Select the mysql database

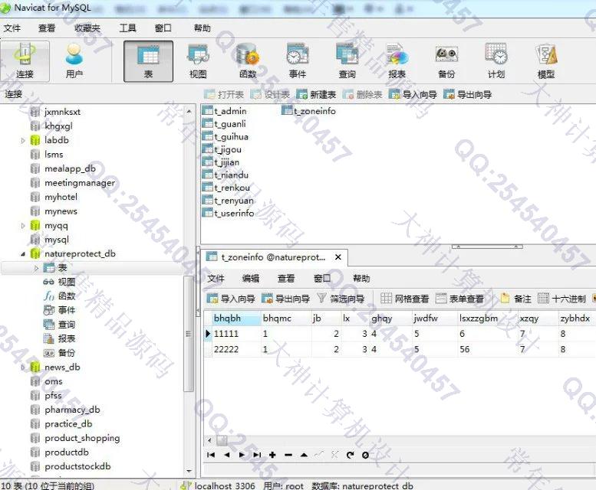coord(50,240)
